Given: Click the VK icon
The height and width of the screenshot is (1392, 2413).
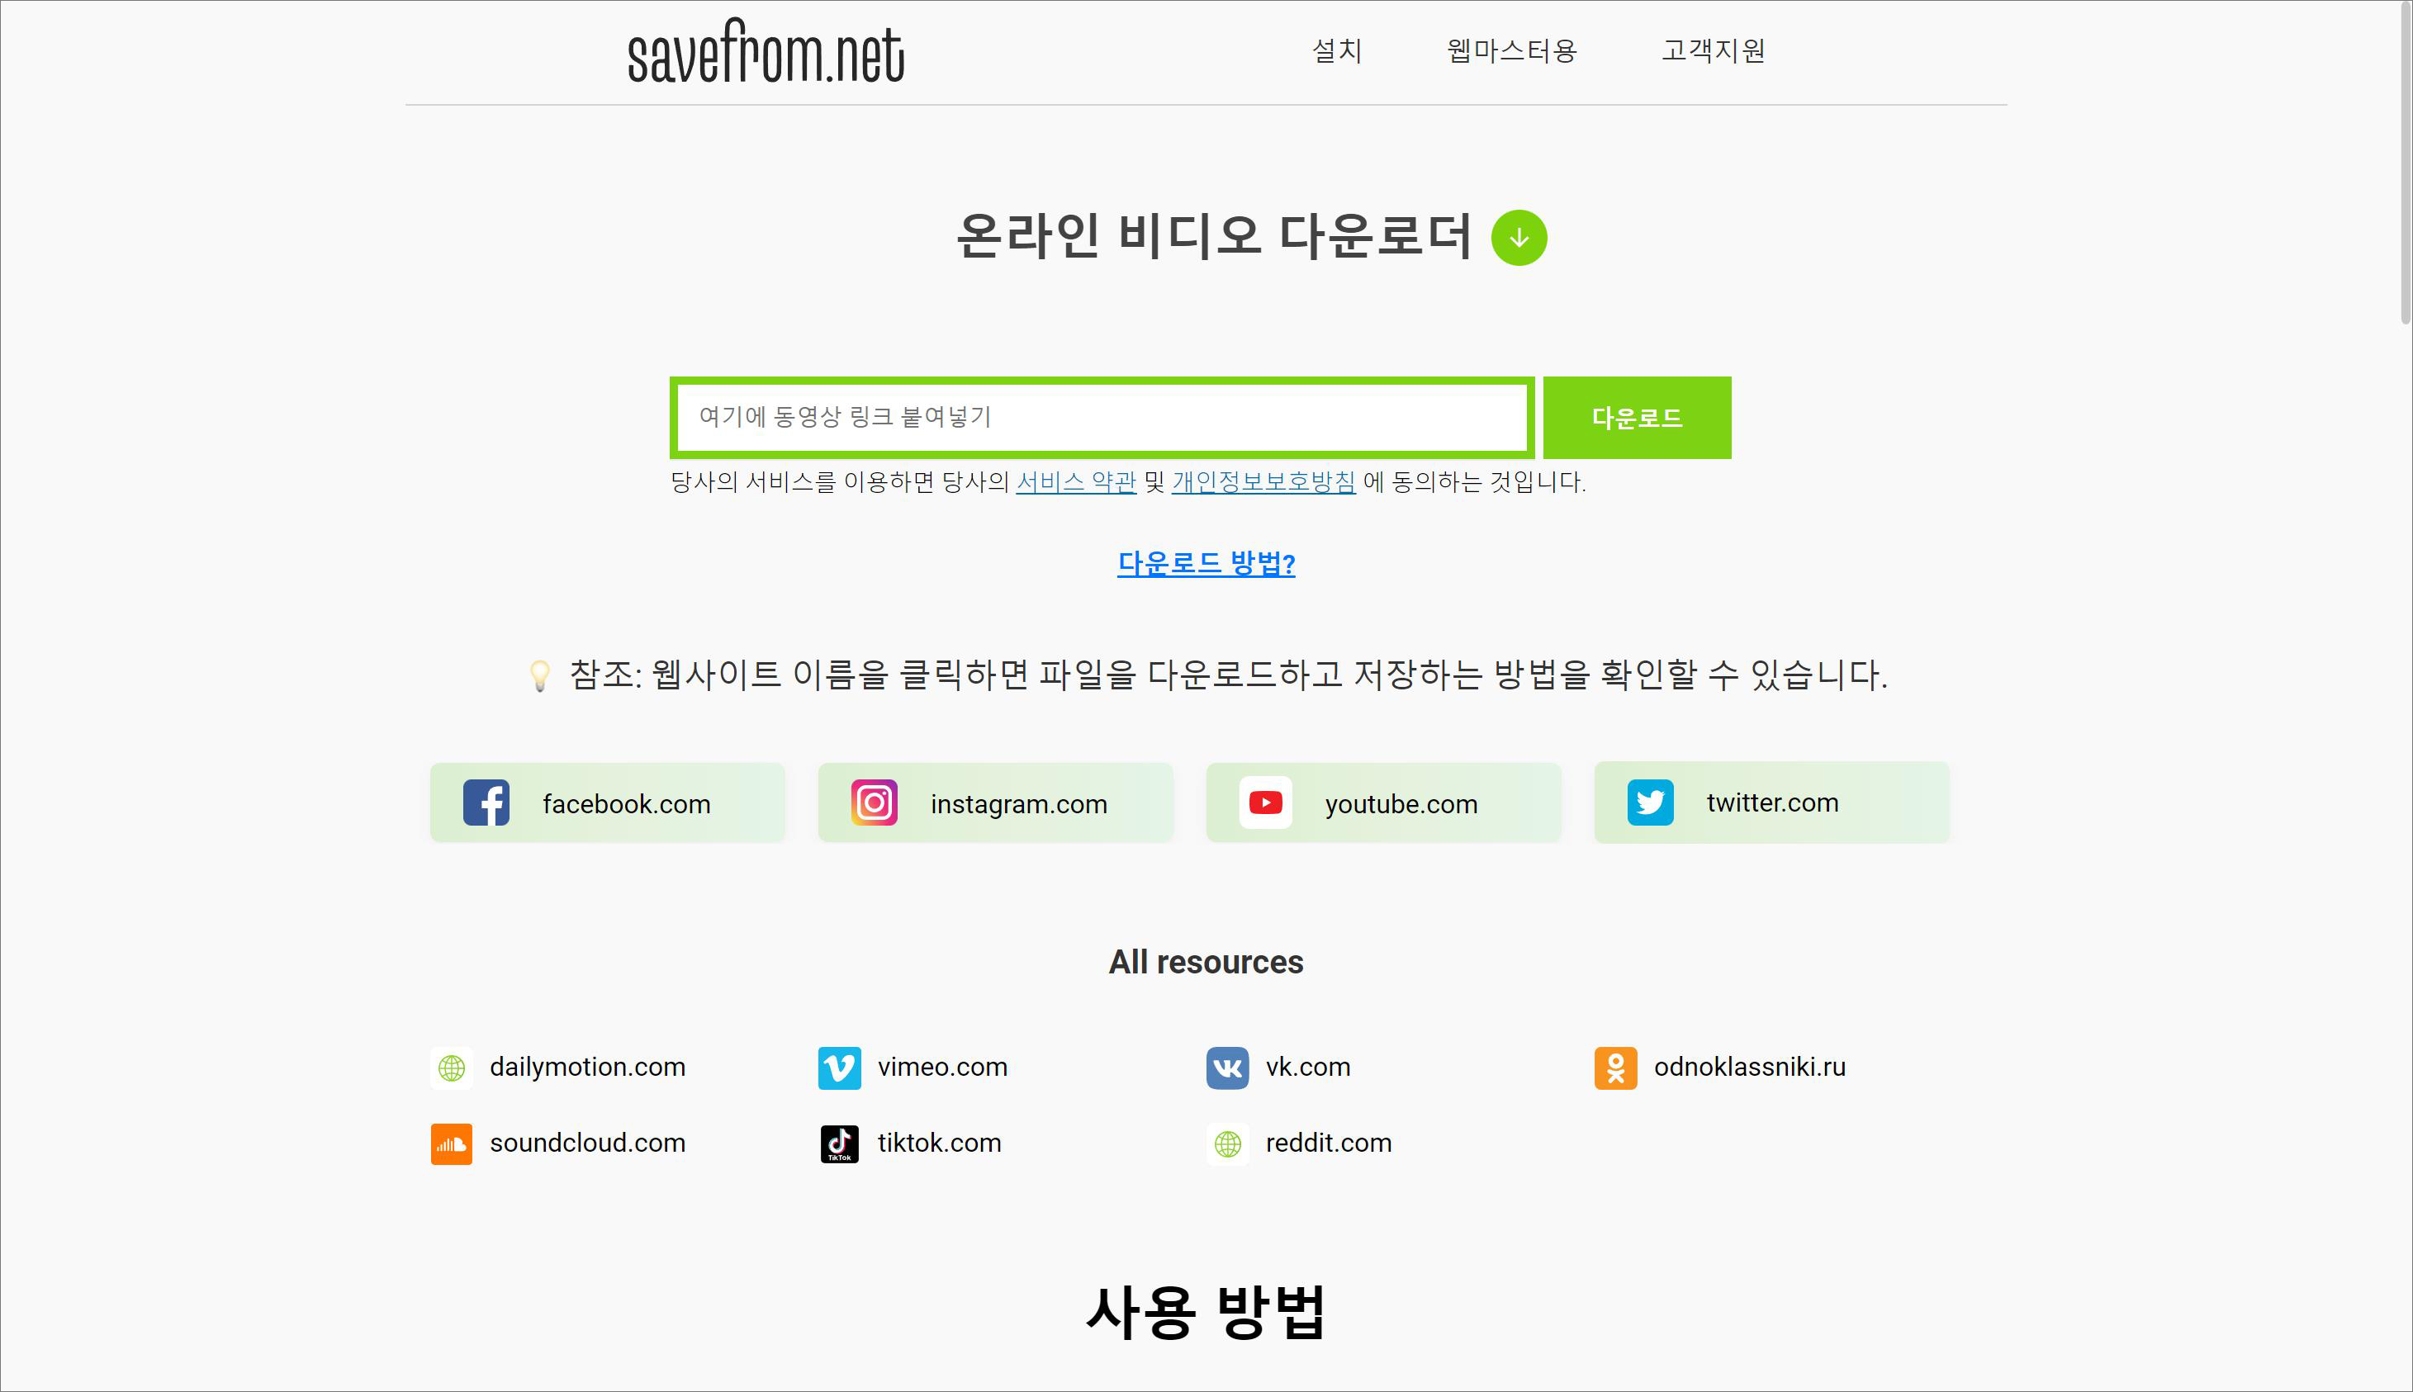Looking at the screenshot, I should tap(1227, 1067).
